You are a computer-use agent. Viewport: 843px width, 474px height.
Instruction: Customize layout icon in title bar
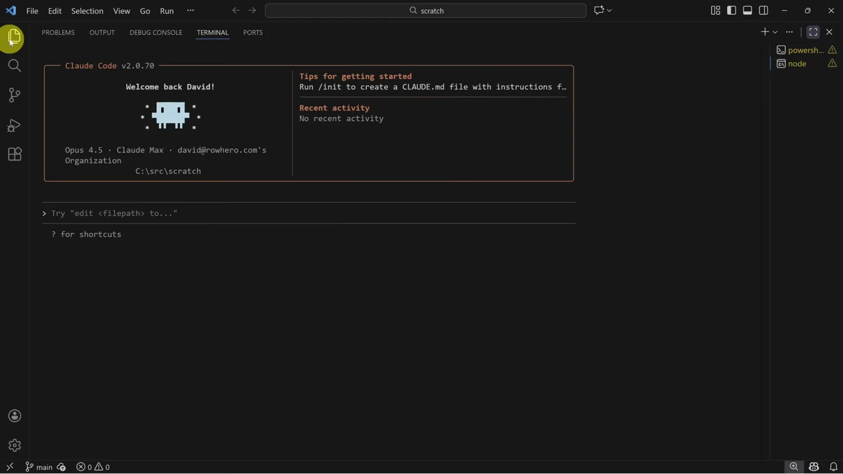[715, 11]
